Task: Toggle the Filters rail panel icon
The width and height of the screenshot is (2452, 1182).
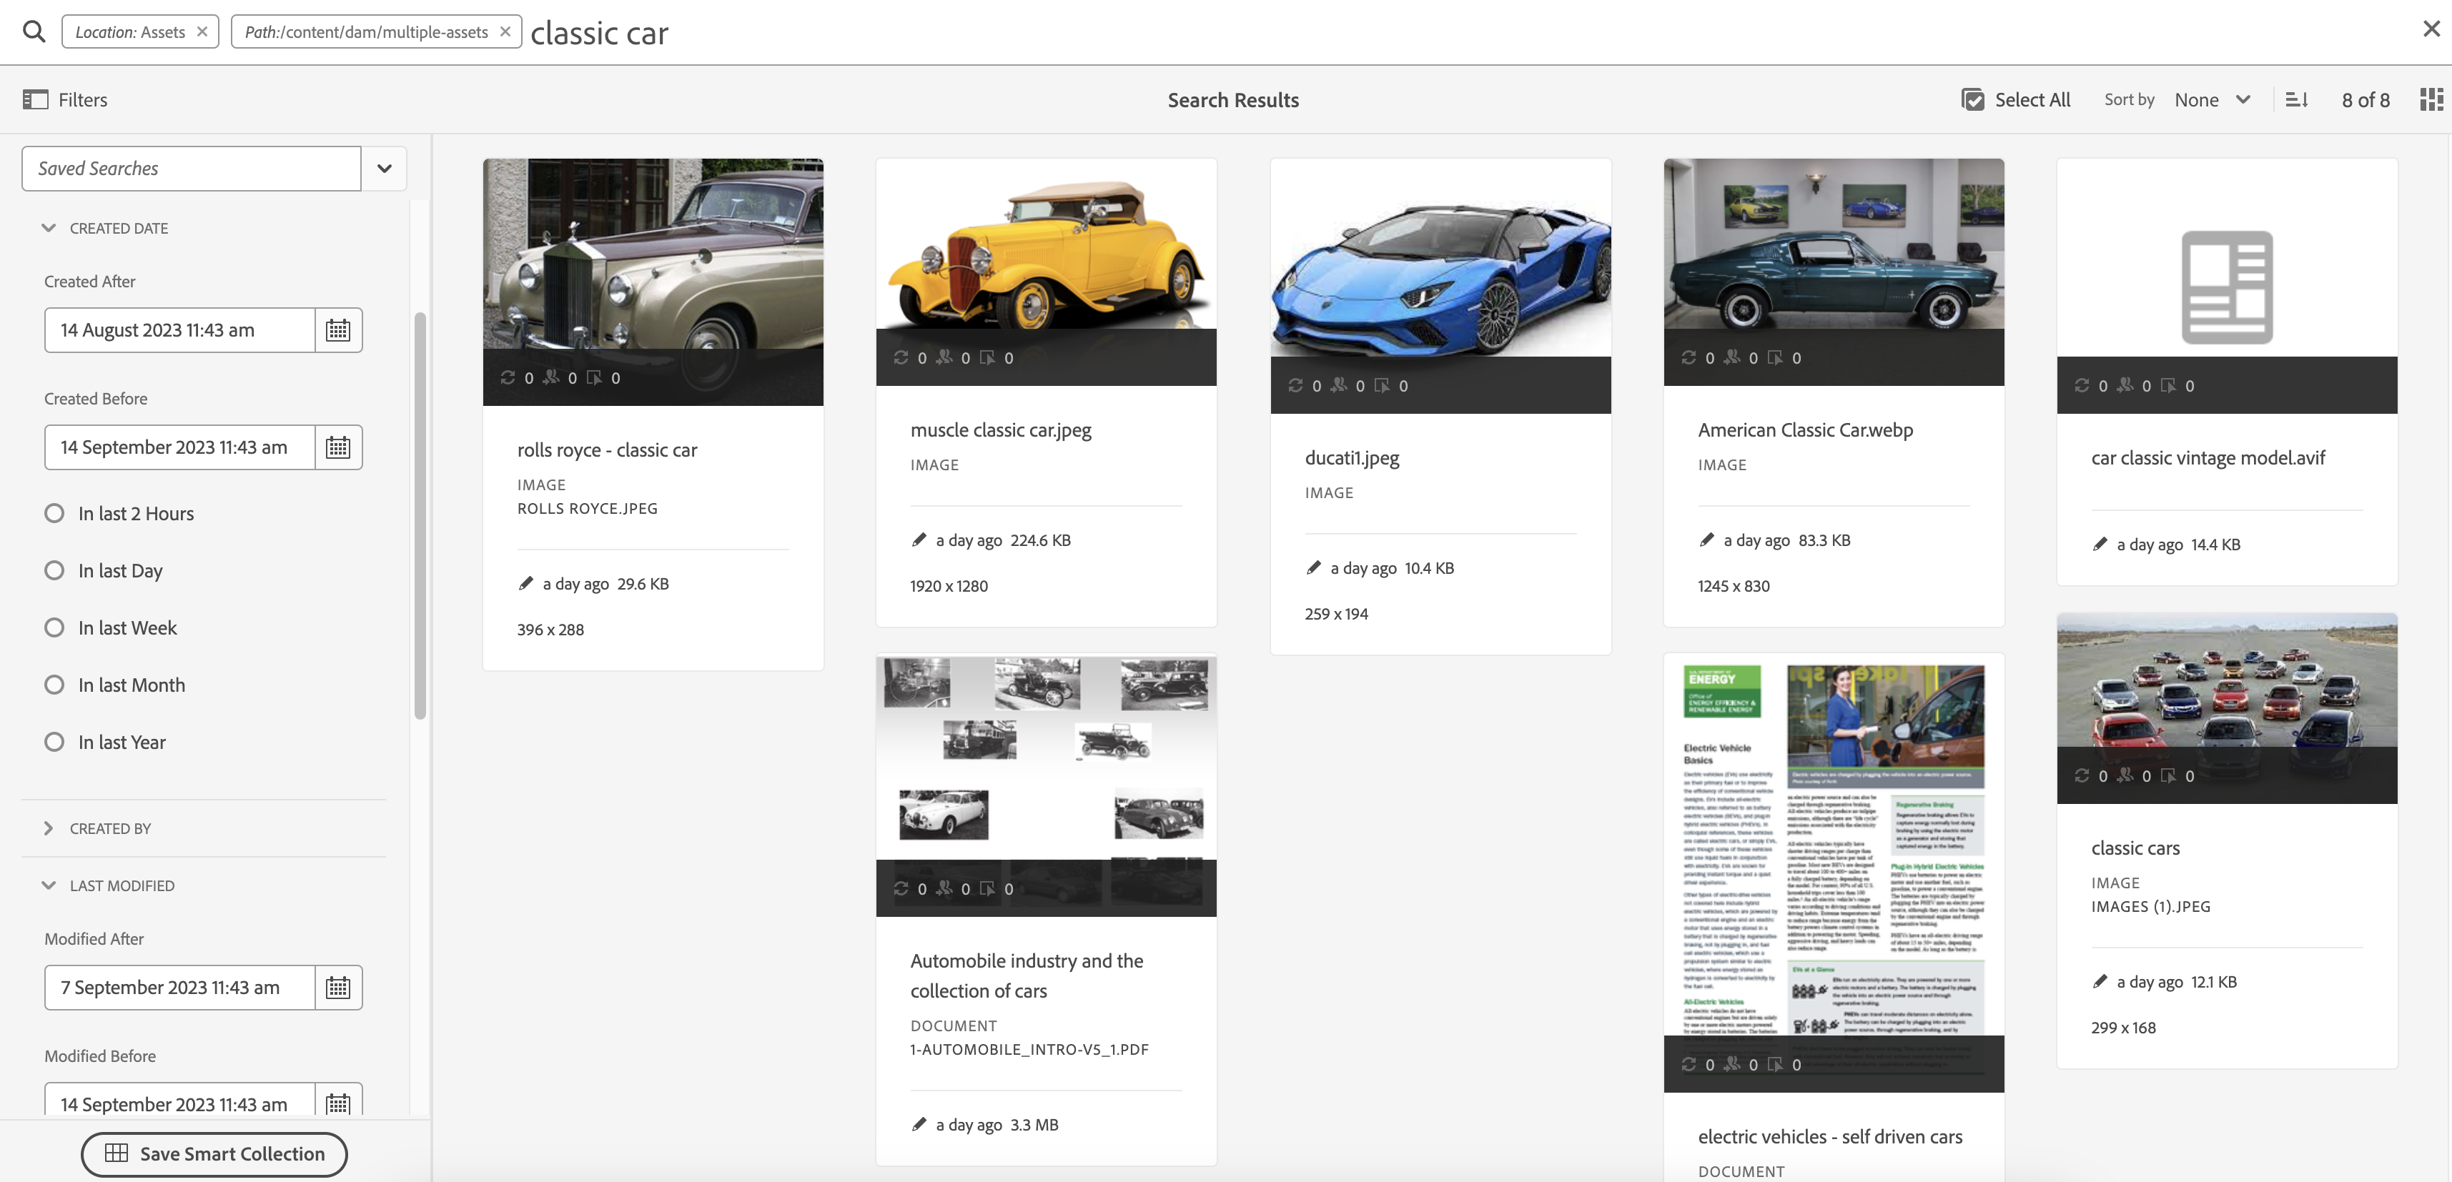Action: point(35,99)
